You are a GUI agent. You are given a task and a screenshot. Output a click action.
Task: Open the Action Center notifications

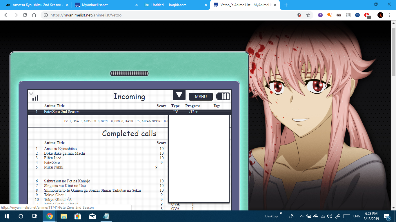(387, 216)
